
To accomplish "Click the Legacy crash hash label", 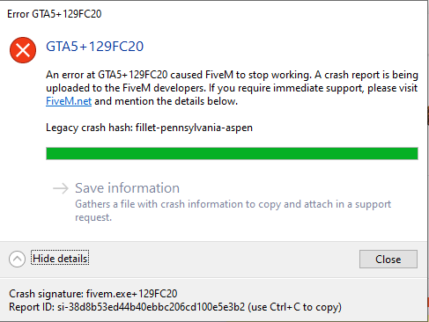I will point(89,128).
